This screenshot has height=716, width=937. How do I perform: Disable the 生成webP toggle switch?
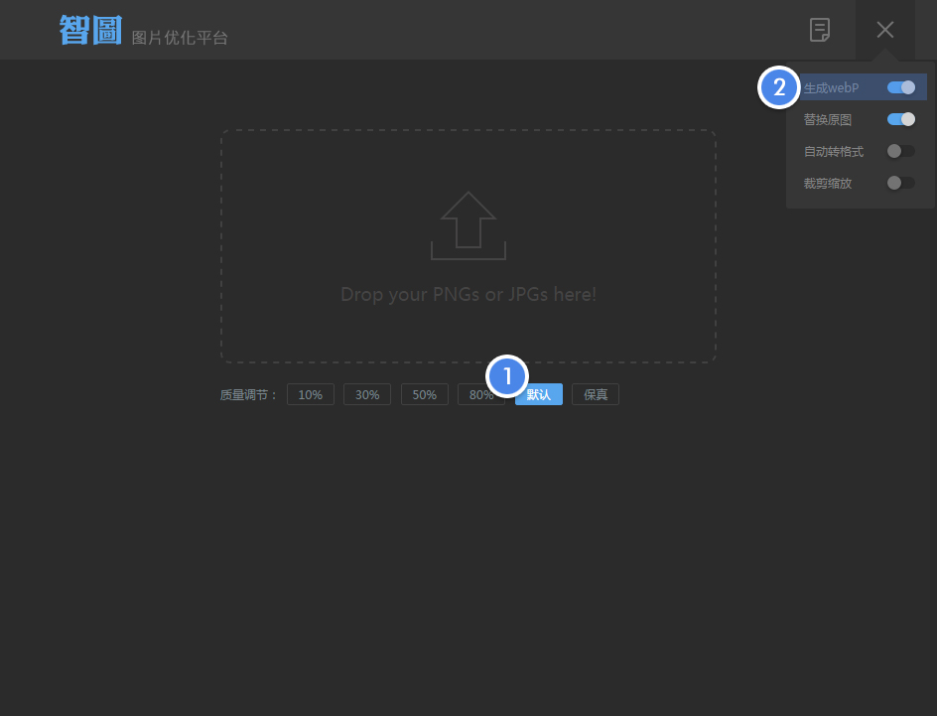click(x=901, y=87)
